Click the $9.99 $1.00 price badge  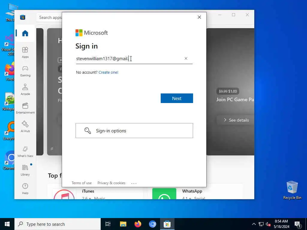pos(228,91)
